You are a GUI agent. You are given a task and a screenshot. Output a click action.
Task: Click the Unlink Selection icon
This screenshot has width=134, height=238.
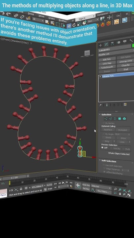pos(22,17)
